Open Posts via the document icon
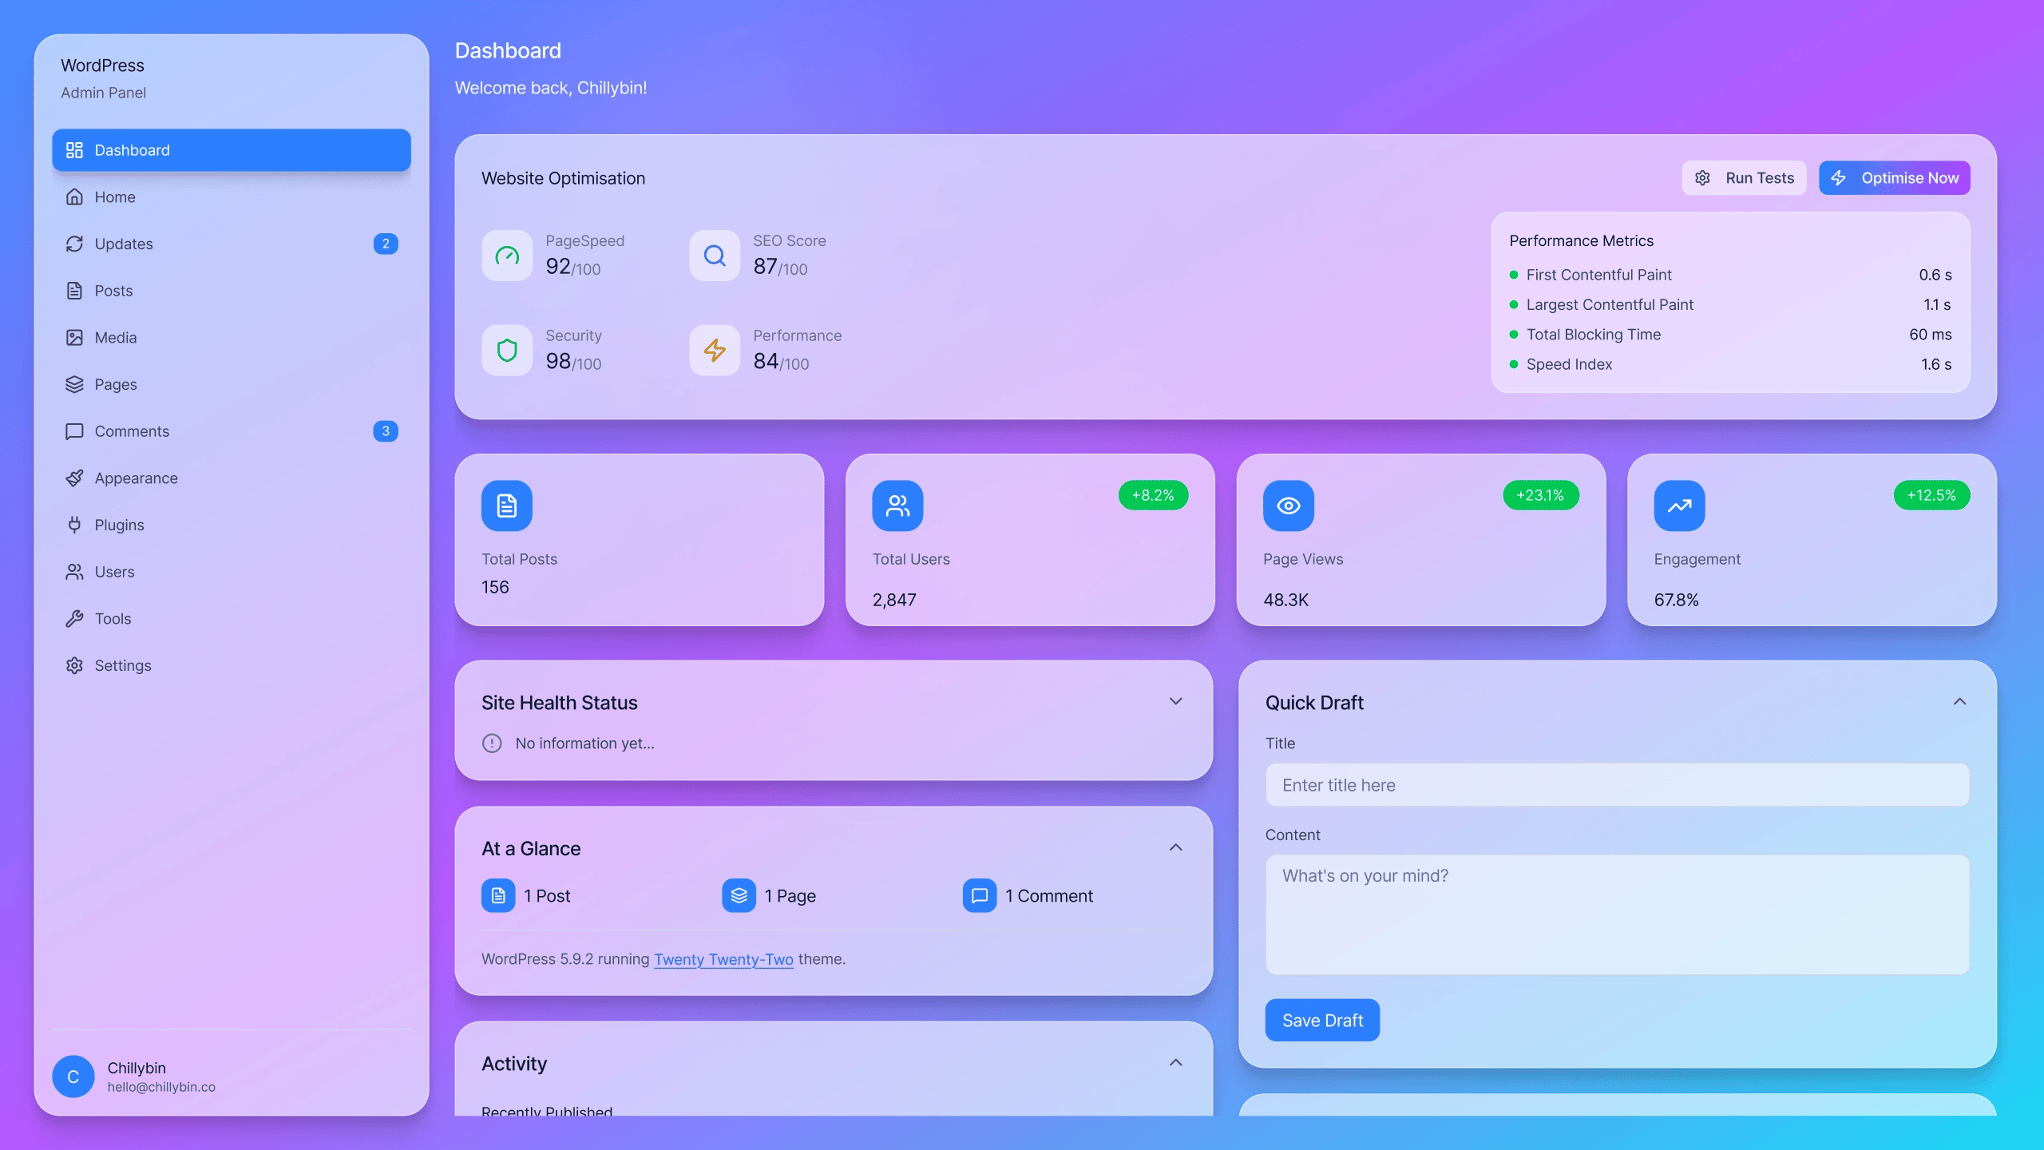2044x1150 pixels. tap(74, 291)
